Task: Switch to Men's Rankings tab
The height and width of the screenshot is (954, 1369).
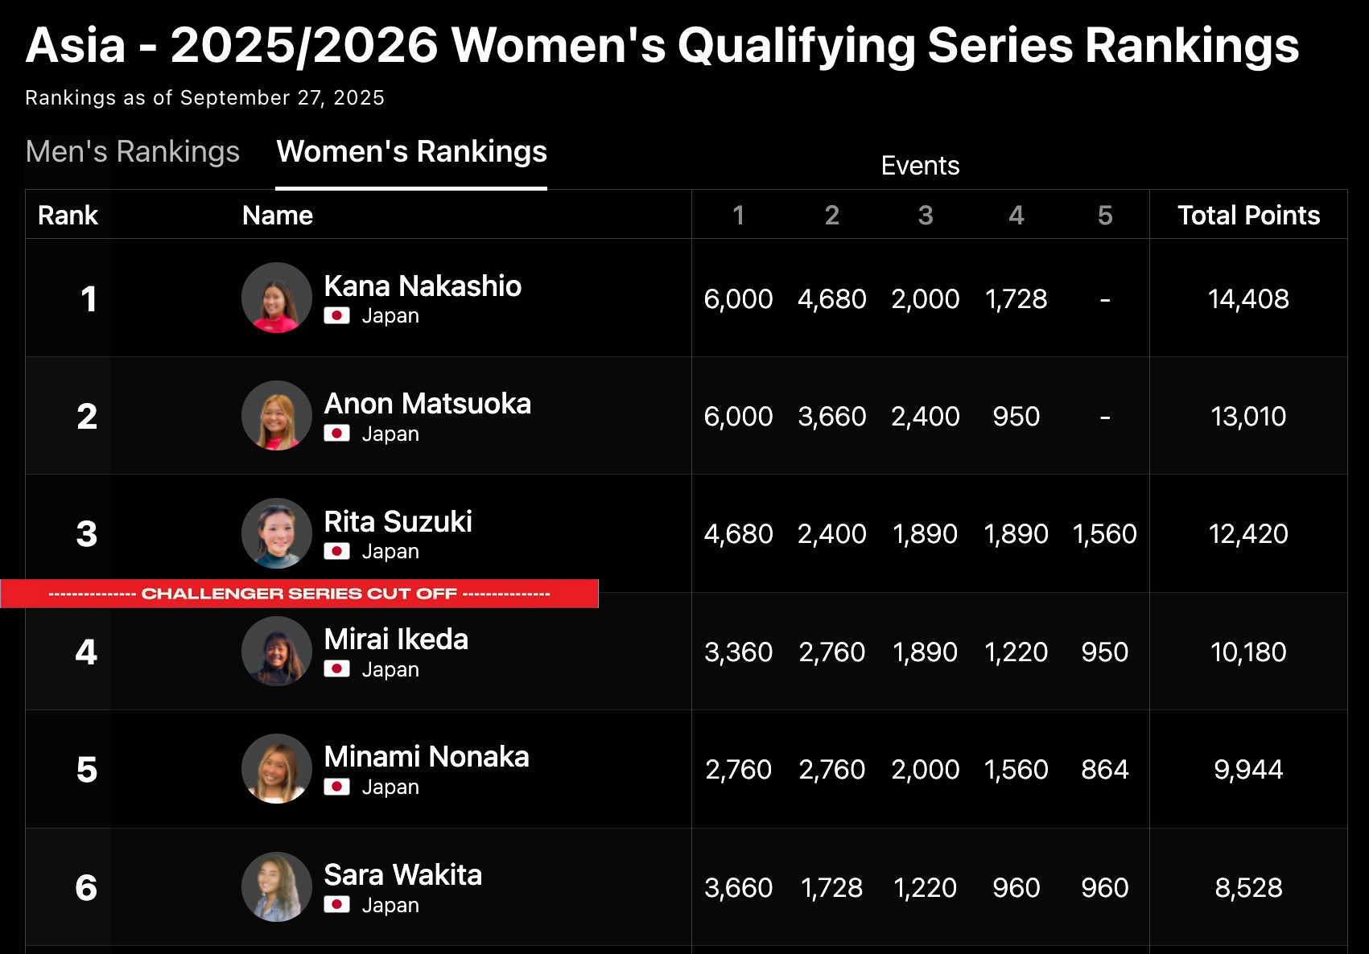Action: pyautogui.click(x=133, y=152)
